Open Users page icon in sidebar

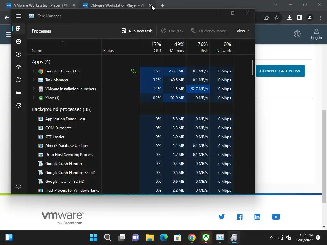click(x=19, y=79)
